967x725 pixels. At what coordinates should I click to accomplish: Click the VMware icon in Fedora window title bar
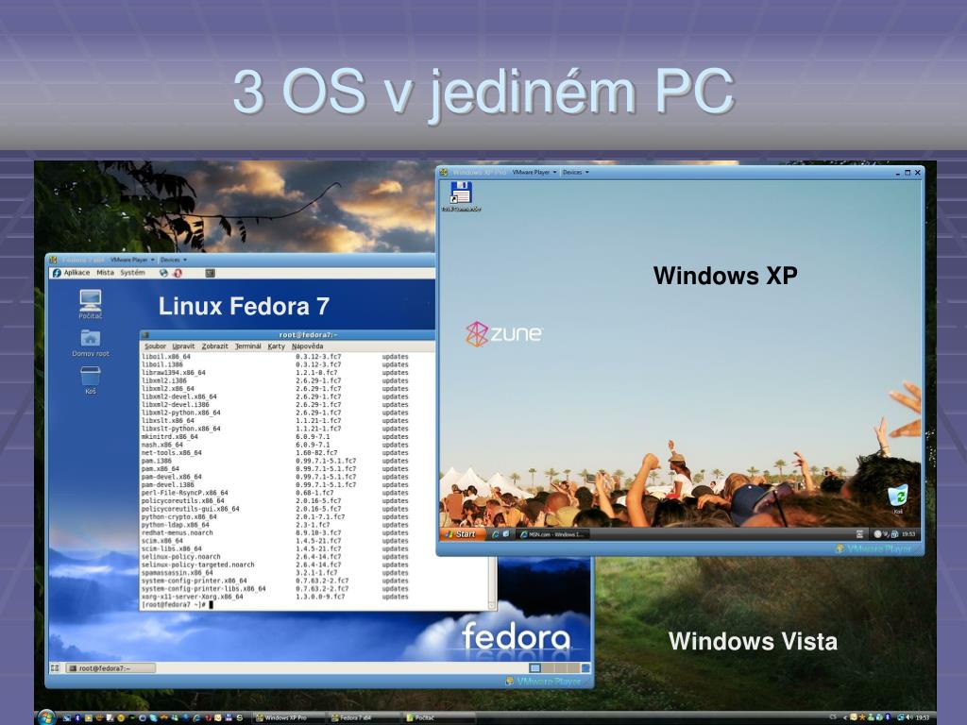(x=54, y=261)
